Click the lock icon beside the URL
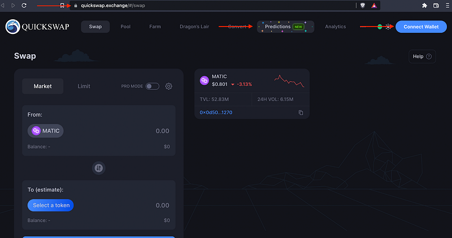Image resolution: width=452 pixels, height=238 pixels. point(76,6)
